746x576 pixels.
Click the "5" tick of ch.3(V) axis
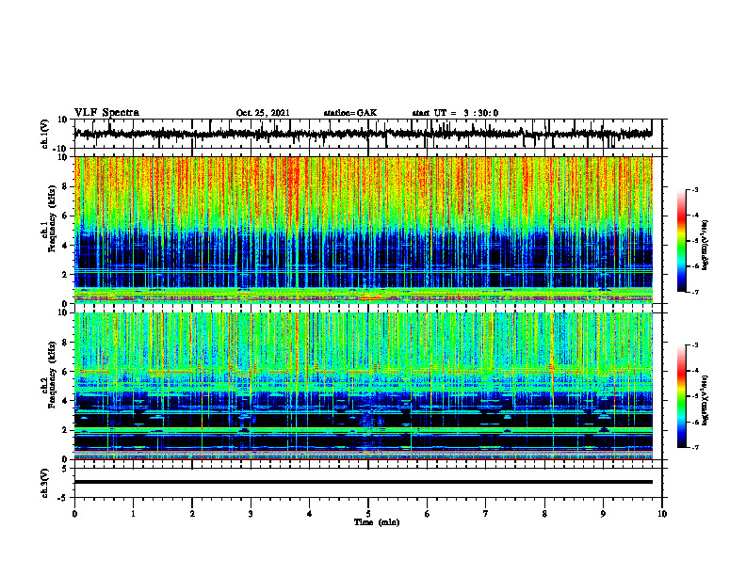(65, 468)
